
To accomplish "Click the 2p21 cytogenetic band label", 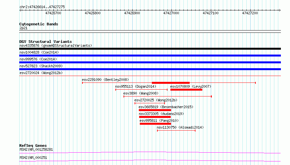I will 23,28.
